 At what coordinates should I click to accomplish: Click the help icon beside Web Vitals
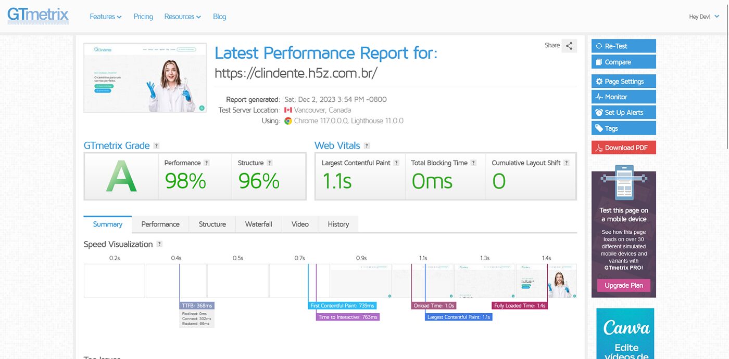tap(367, 146)
